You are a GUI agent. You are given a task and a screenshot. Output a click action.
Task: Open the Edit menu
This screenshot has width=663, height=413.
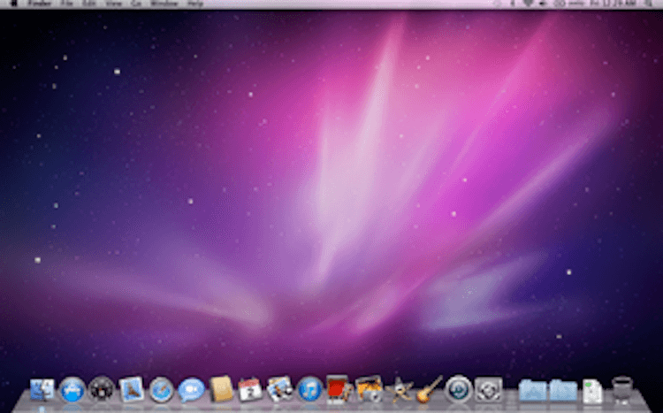point(89,4)
